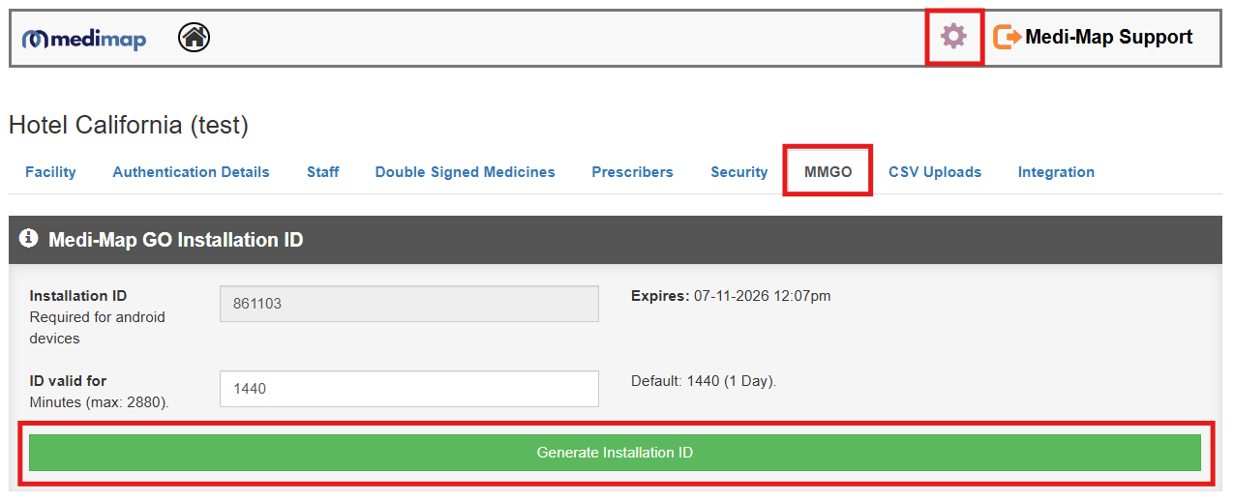Click the Hotel California (test) heading
Screen dimensions: 1234x502
pyautogui.click(x=129, y=125)
